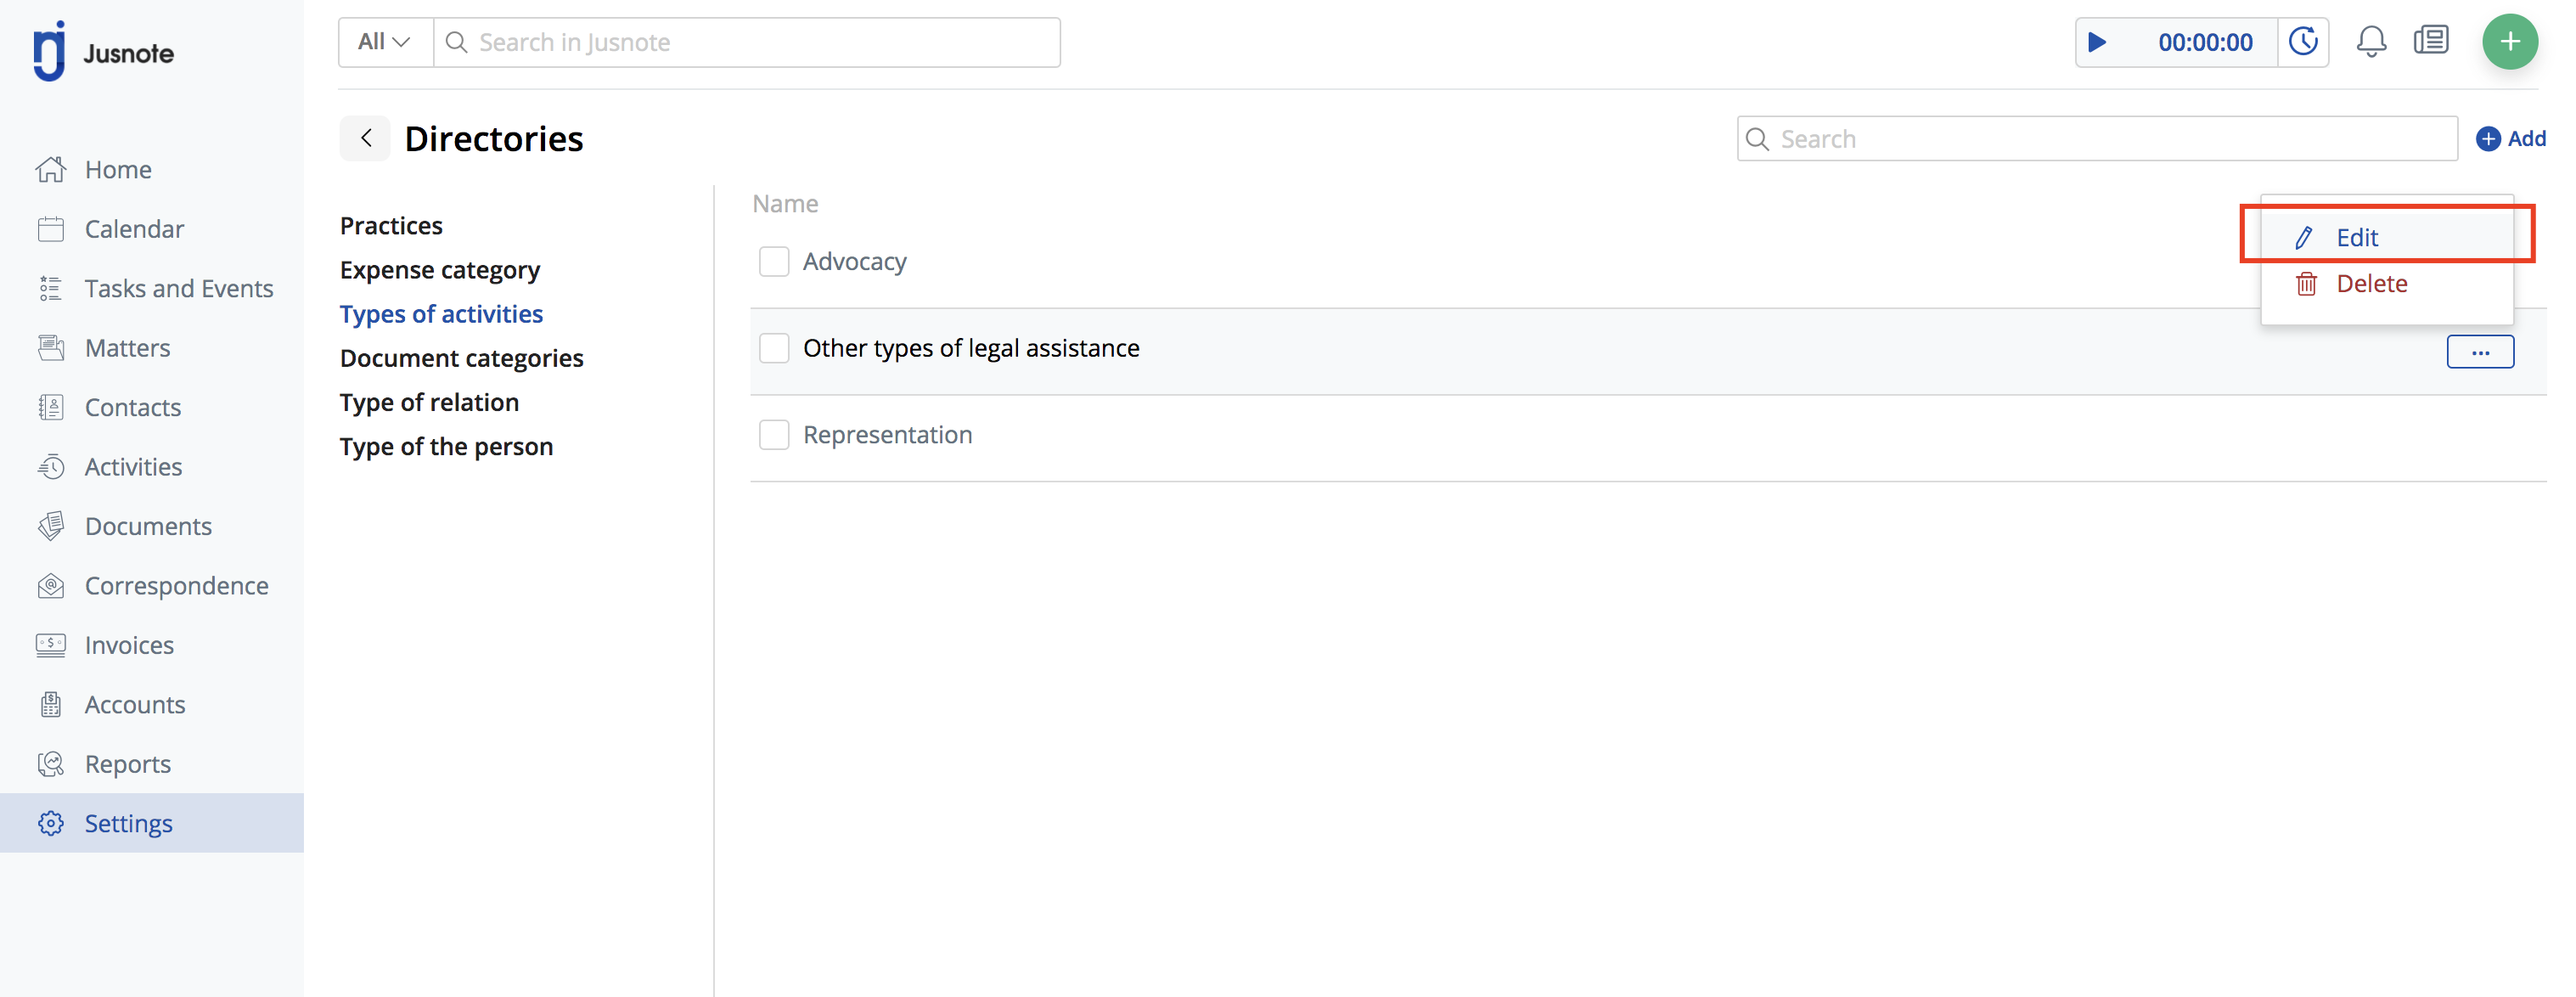Go to Correspondence in the sidebar
This screenshot has height=997, width=2576.
(x=152, y=586)
